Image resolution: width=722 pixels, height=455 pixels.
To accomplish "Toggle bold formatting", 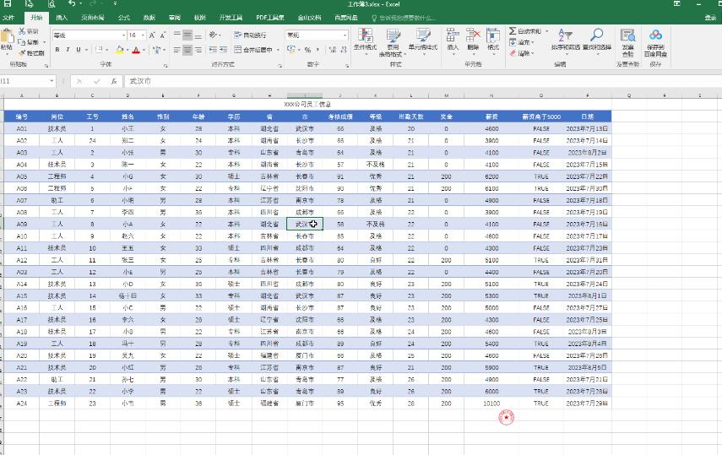I will click(x=57, y=49).
